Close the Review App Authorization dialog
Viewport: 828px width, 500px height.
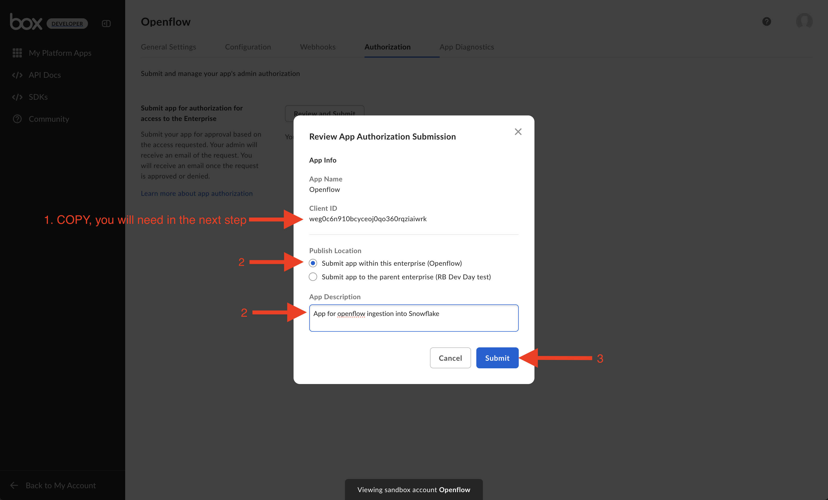click(x=518, y=132)
